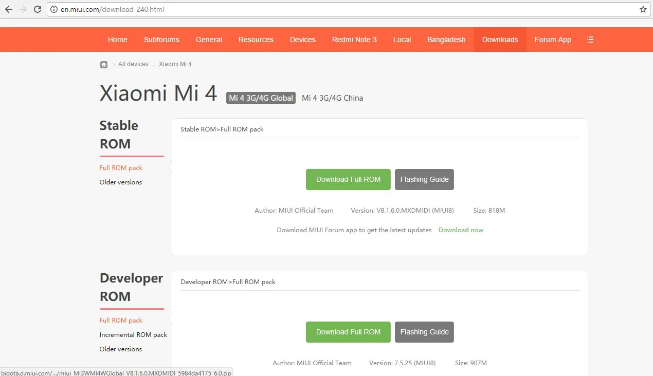The image size is (653, 376).
Task: Select the Mi 4 3G/4G China tab
Action: click(x=332, y=98)
